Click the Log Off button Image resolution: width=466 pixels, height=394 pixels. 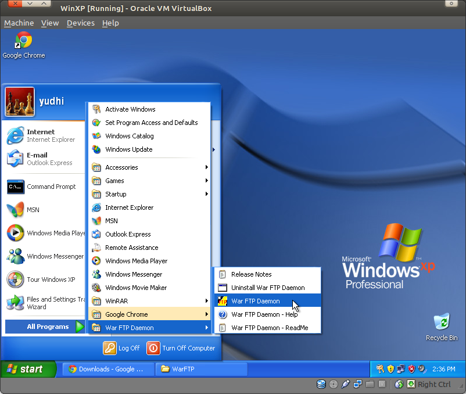pyautogui.click(x=121, y=348)
